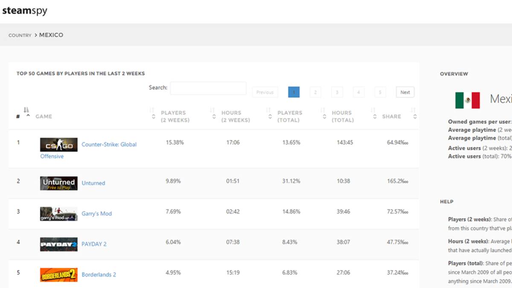The image size is (512, 288).
Task: Open the Counter-Strike: Global Offensive thumbnail
Action: point(59,145)
